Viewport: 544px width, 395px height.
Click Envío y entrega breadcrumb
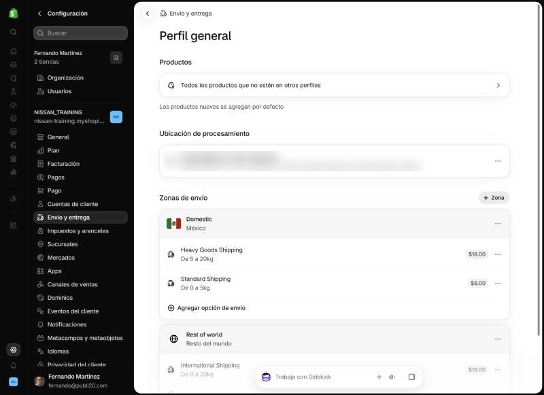click(190, 14)
